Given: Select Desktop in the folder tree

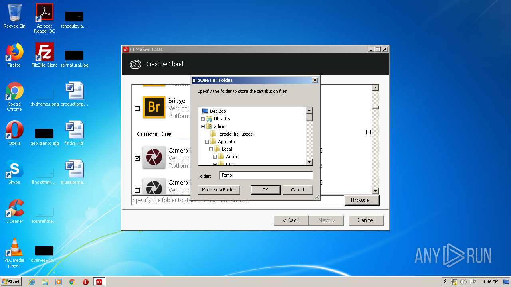Looking at the screenshot, I should point(218,111).
